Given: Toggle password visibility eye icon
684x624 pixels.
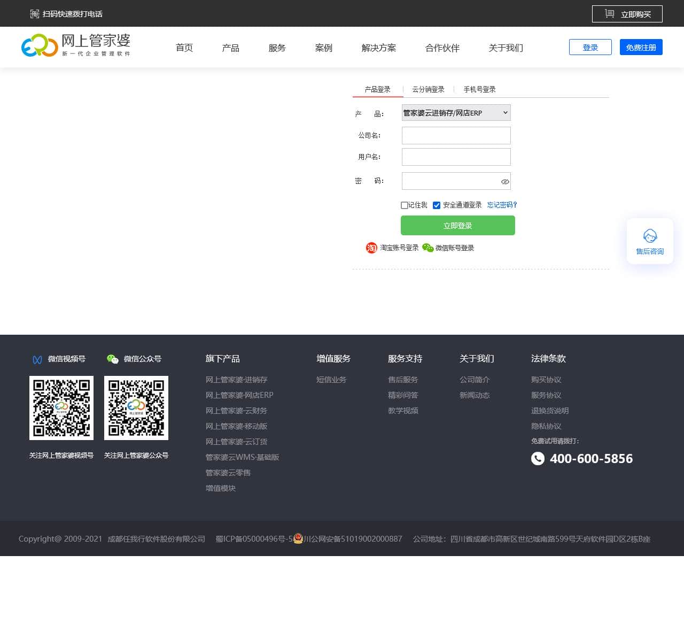Looking at the screenshot, I should [x=505, y=182].
